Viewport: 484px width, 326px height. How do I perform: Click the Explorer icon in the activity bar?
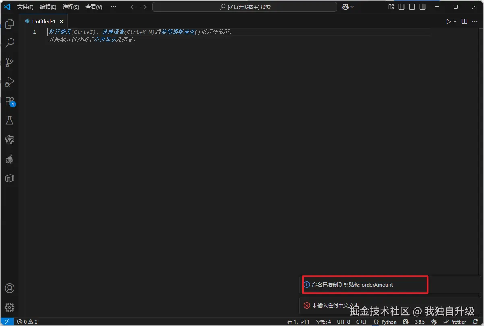(x=10, y=23)
